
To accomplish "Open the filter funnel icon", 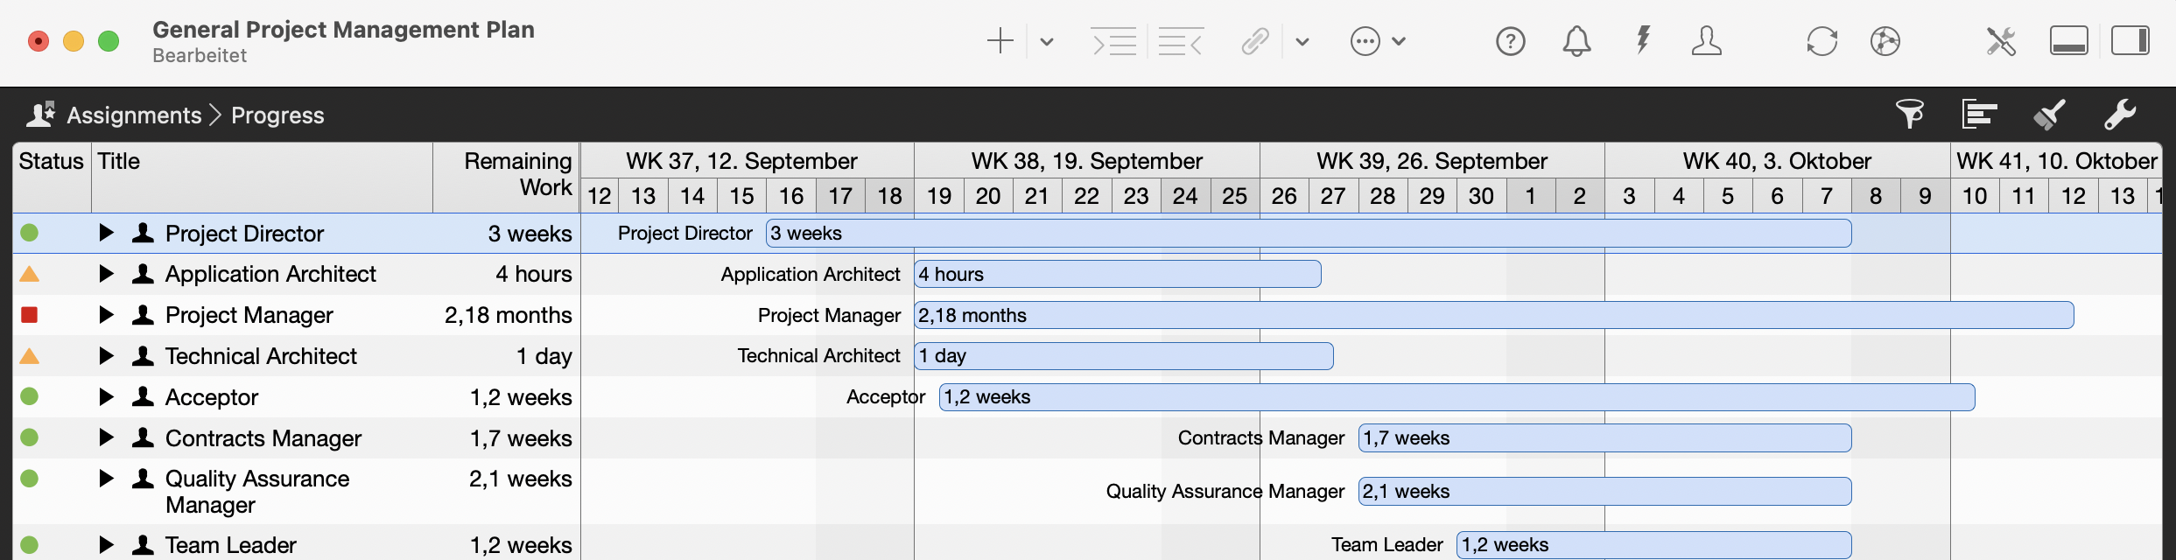I will coord(1910,115).
